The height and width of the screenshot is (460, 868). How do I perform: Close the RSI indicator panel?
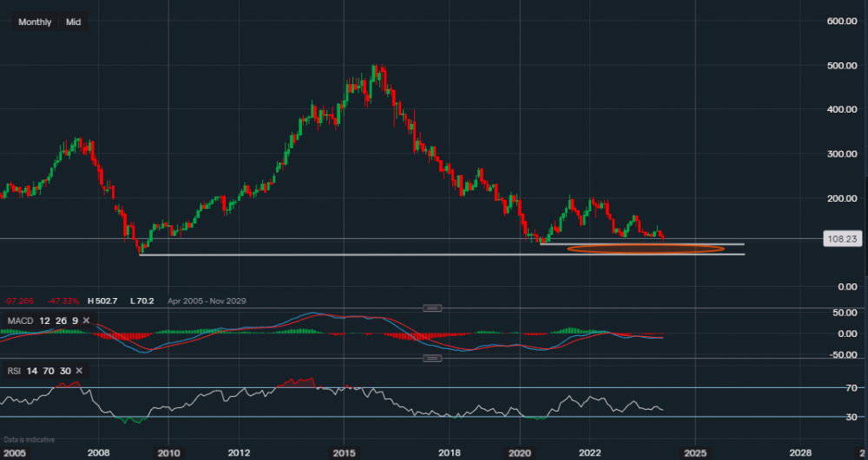(x=79, y=371)
